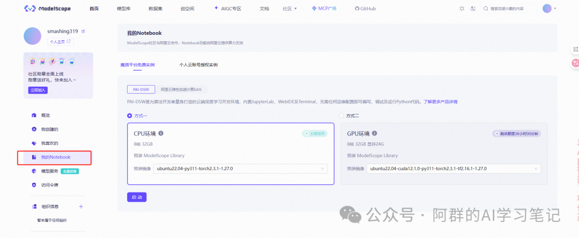The width and height of the screenshot is (579, 238).
Task: Open CPU 预装镜像 dropdown
Action: click(240, 168)
